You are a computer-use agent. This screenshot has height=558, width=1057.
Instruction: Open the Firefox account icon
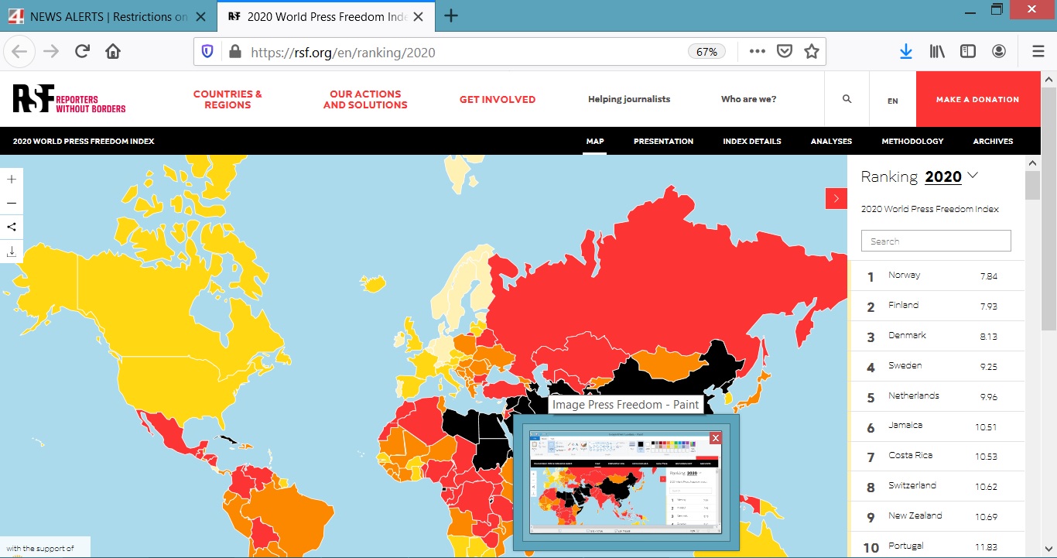(x=999, y=52)
